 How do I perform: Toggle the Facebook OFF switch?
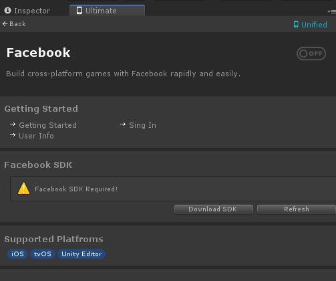pos(311,54)
